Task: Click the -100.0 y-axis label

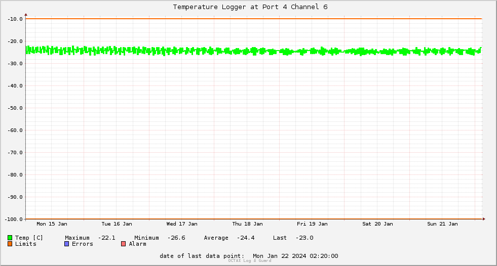Action: coord(14,219)
